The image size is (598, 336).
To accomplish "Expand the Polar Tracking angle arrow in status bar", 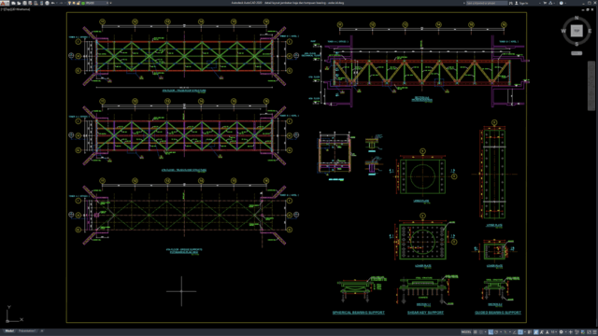I will (x=501, y=332).
